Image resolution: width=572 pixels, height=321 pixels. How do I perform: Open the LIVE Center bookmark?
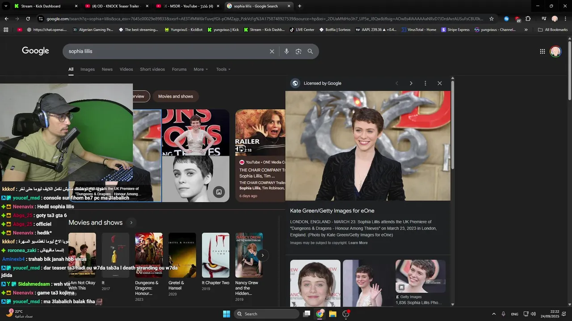302,30
